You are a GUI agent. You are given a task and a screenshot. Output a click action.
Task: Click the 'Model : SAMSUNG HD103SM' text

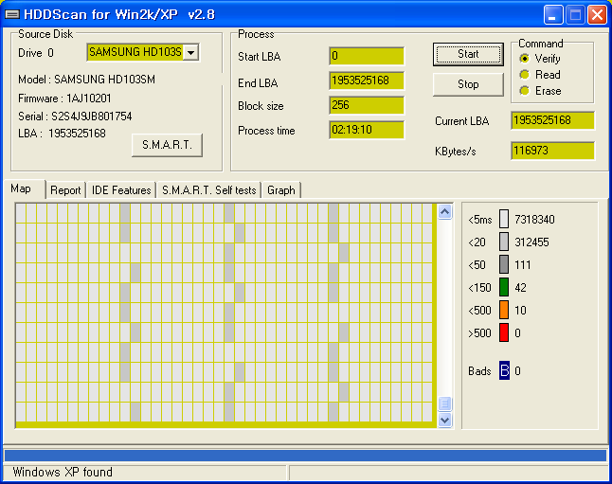coord(86,80)
